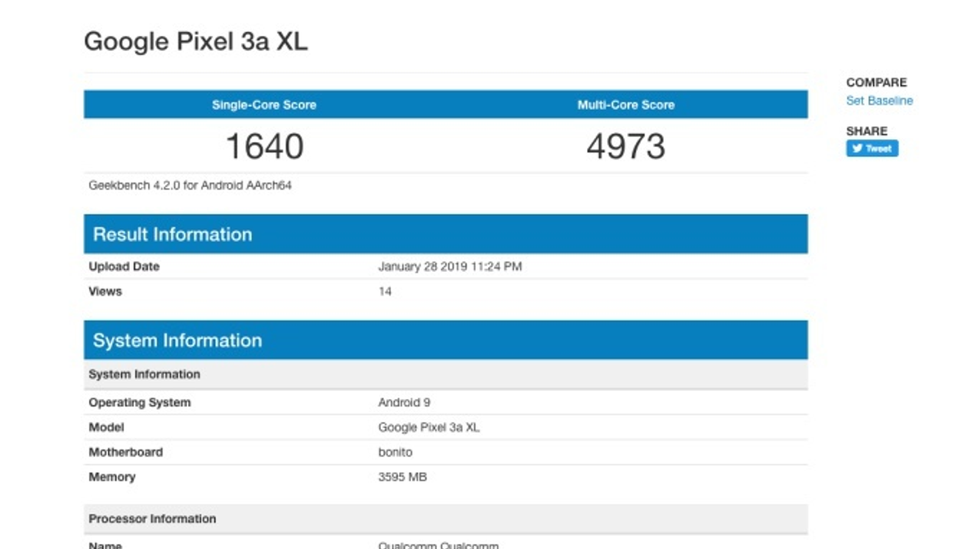Screen dimensions: 976x549
Task: Select the Model value Google Pixel 3a XL
Action: click(429, 428)
